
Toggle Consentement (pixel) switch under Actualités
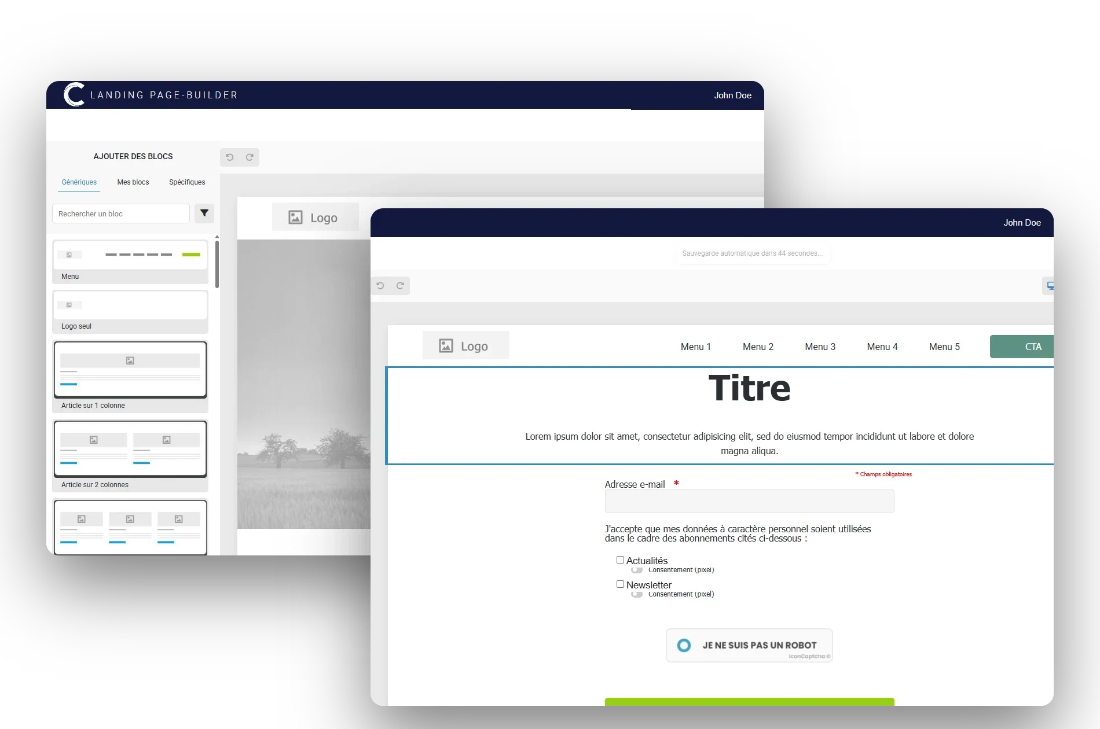(637, 570)
